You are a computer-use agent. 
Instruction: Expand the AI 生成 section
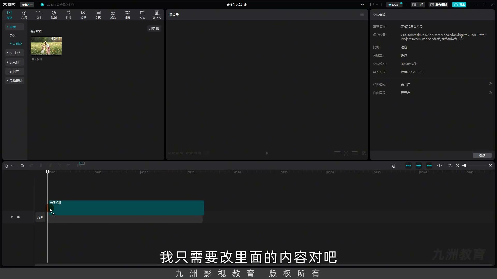point(15,53)
